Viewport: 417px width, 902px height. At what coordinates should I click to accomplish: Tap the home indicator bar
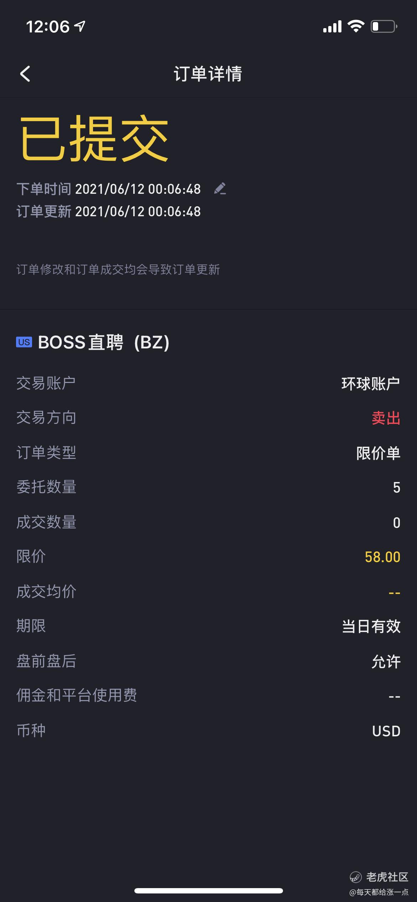tap(208, 891)
